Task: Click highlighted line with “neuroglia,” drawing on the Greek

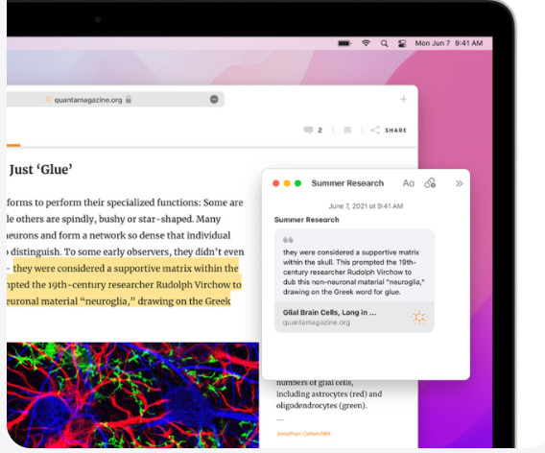Action: click(x=119, y=301)
